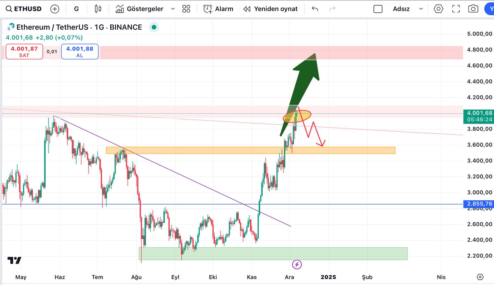Undo the last action
This screenshot has width=494, height=285.
[x=315, y=9]
